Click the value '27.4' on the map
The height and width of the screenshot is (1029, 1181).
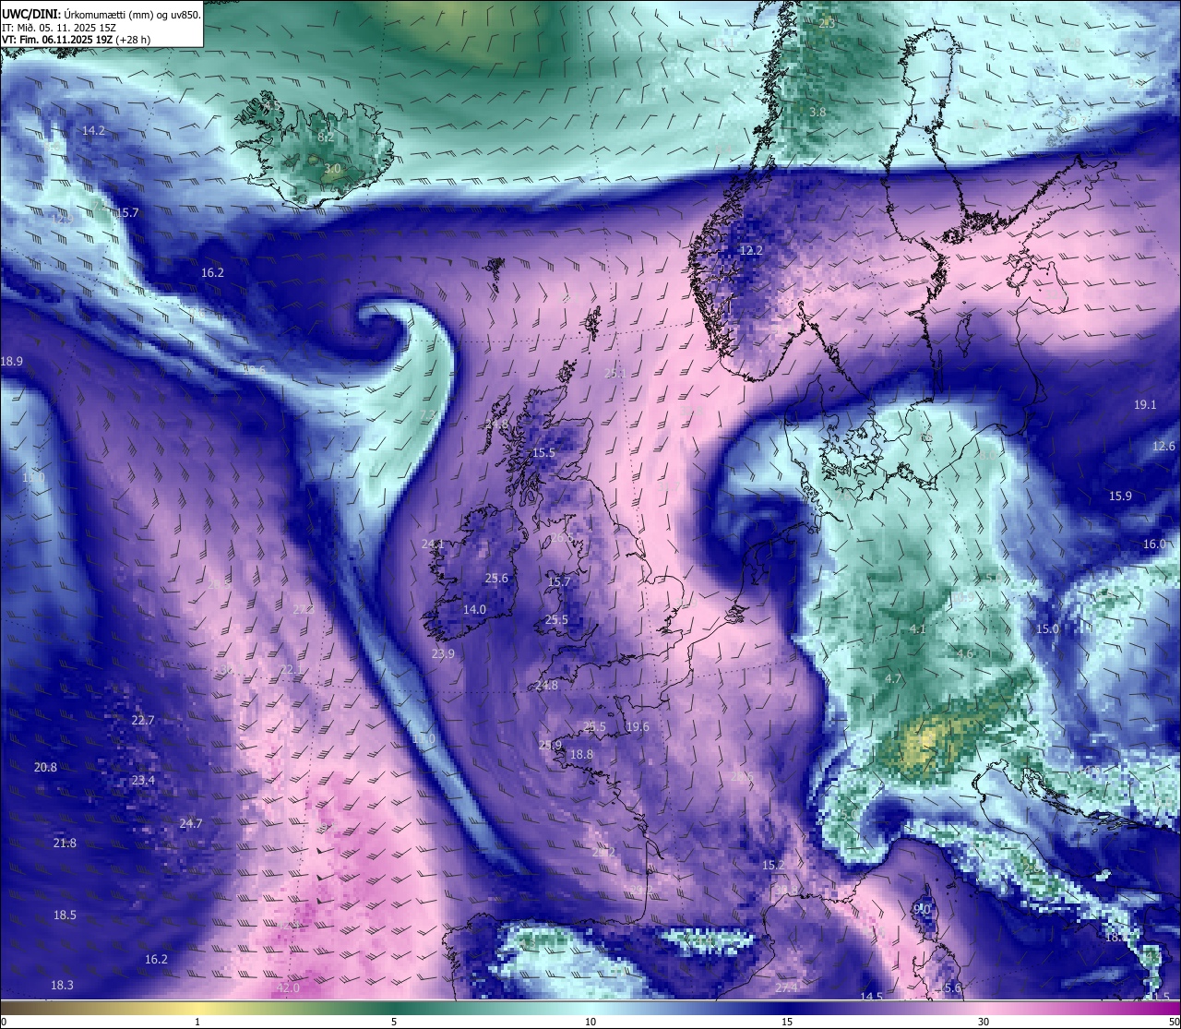click(x=785, y=987)
